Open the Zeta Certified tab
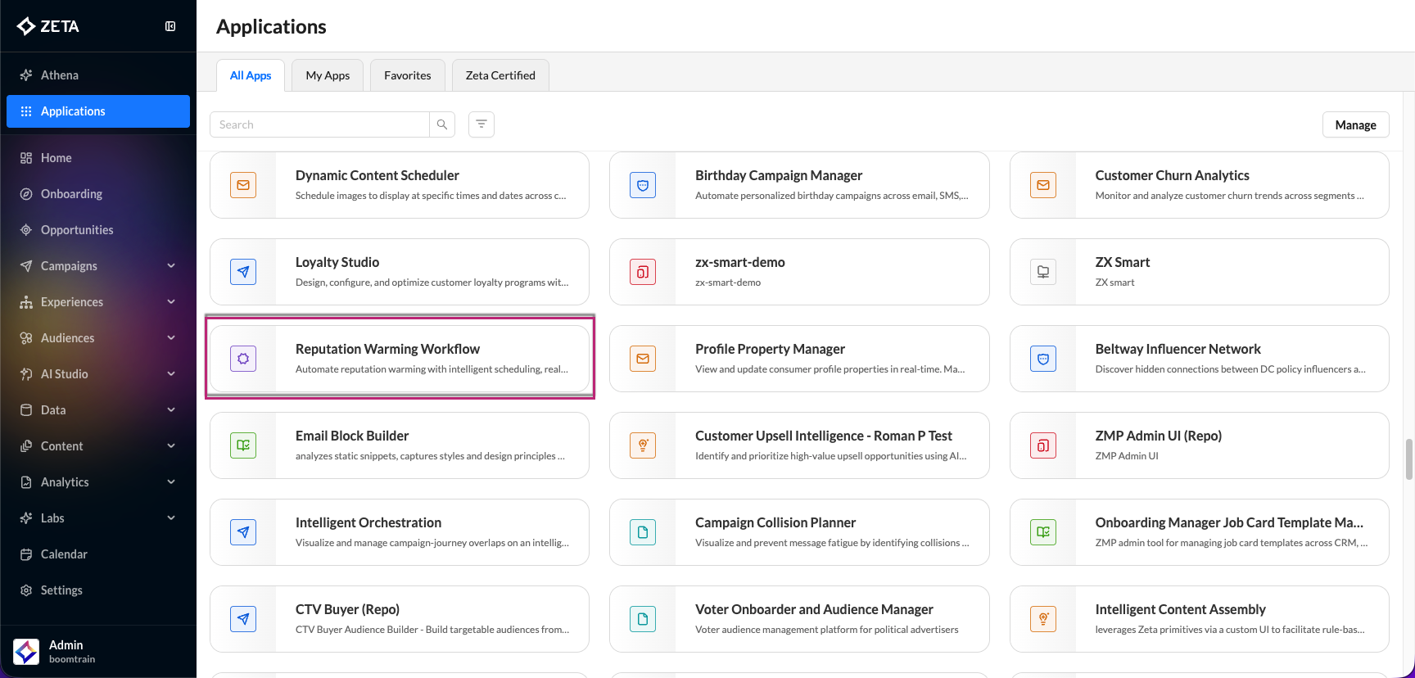 [x=500, y=75]
